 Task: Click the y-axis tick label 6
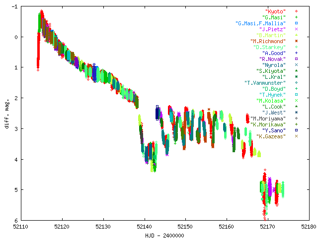[16, 220]
